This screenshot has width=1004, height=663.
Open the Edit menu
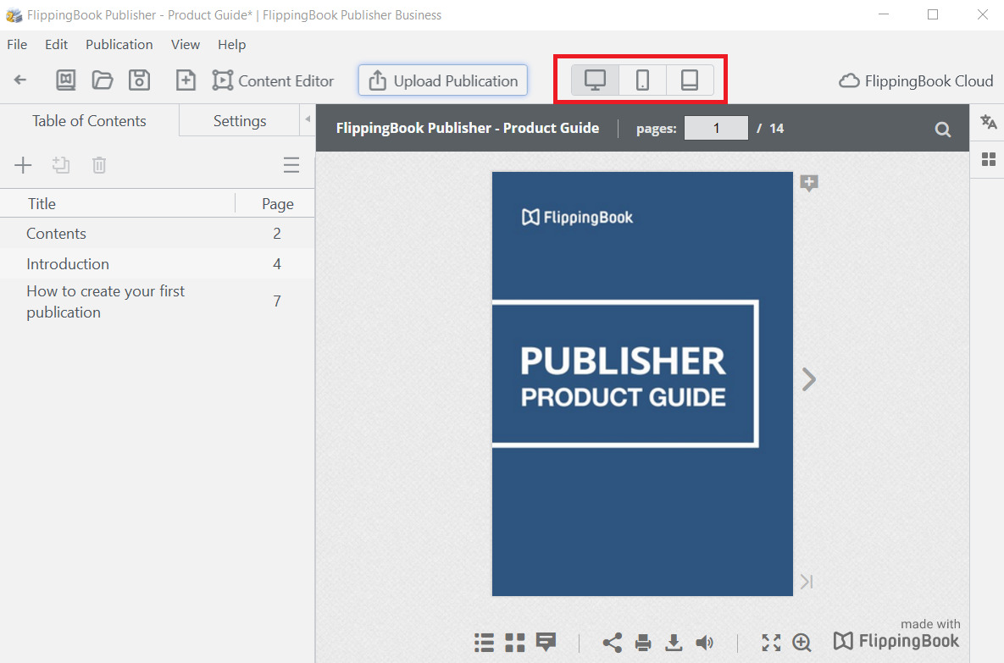(57, 45)
